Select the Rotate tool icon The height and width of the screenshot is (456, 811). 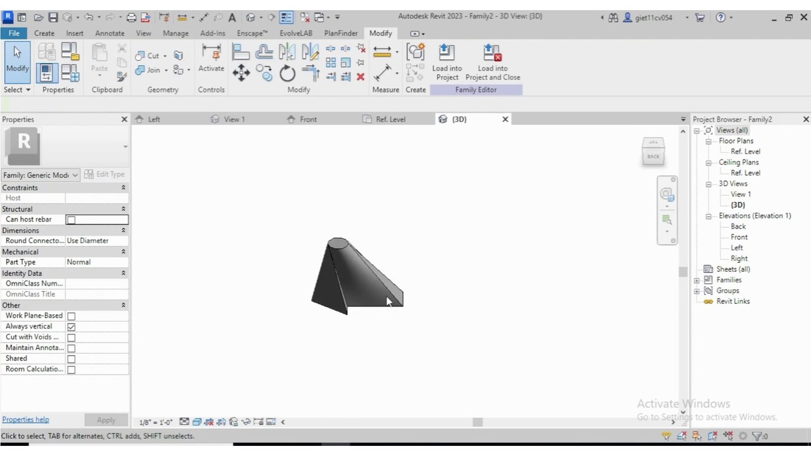click(287, 73)
